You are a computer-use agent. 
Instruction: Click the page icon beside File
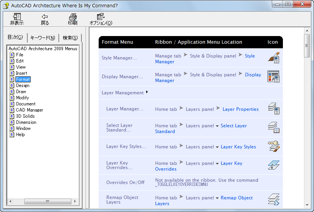(12, 55)
